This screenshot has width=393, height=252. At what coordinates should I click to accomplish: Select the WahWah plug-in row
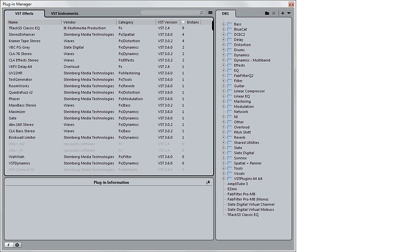click(x=109, y=157)
